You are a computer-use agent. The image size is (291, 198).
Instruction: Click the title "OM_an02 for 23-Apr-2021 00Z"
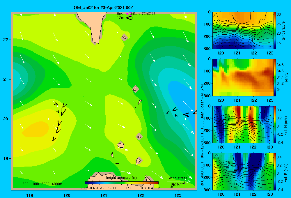(x=103, y=8)
